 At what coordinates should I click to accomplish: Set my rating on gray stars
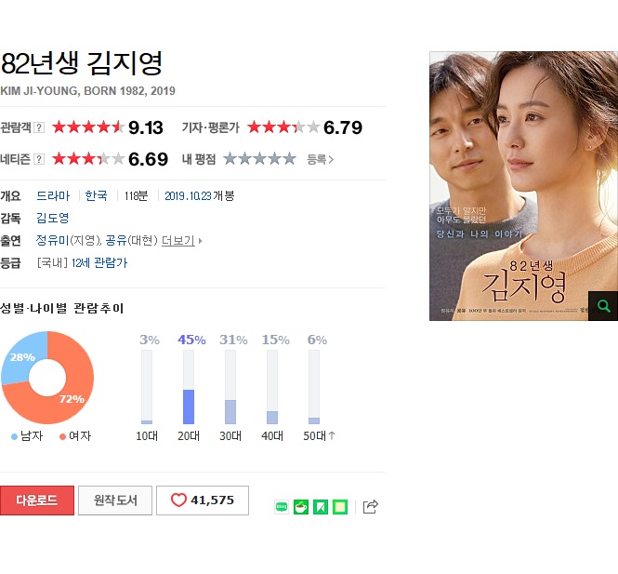pos(259,159)
